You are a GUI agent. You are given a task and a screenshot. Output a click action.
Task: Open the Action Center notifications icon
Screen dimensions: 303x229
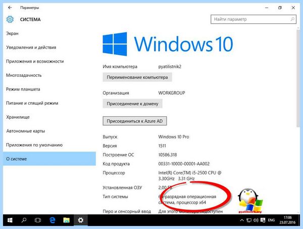click(x=263, y=220)
